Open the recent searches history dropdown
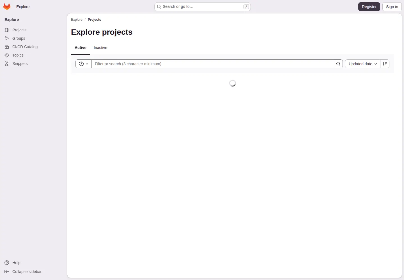This screenshot has height=280, width=404. pyautogui.click(x=84, y=64)
